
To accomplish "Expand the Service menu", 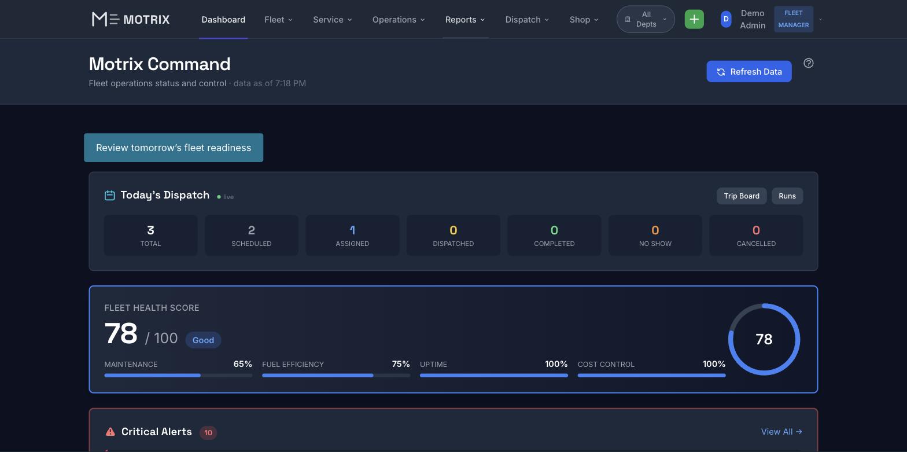I will click(333, 19).
